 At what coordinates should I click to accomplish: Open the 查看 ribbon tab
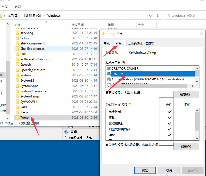[x=18, y=7]
